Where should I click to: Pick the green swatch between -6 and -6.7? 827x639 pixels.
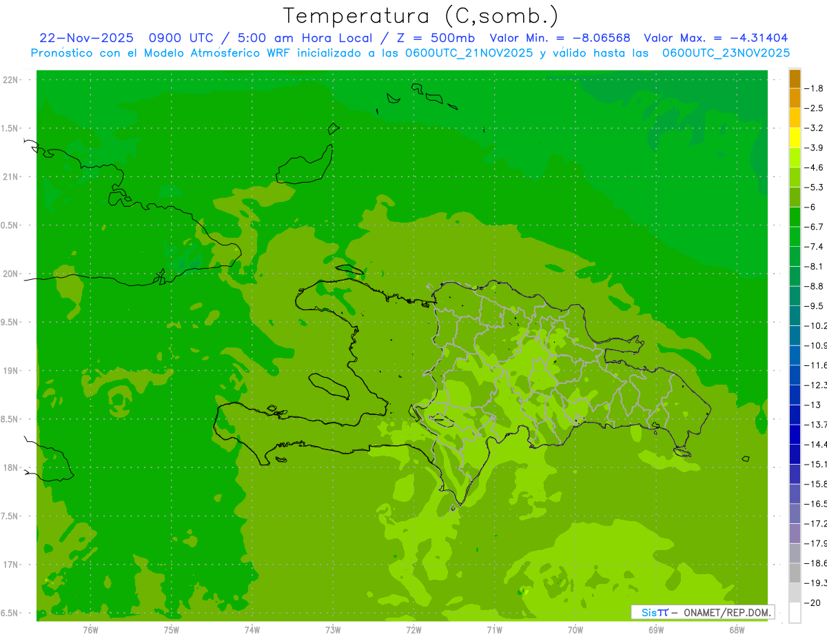tap(795, 217)
